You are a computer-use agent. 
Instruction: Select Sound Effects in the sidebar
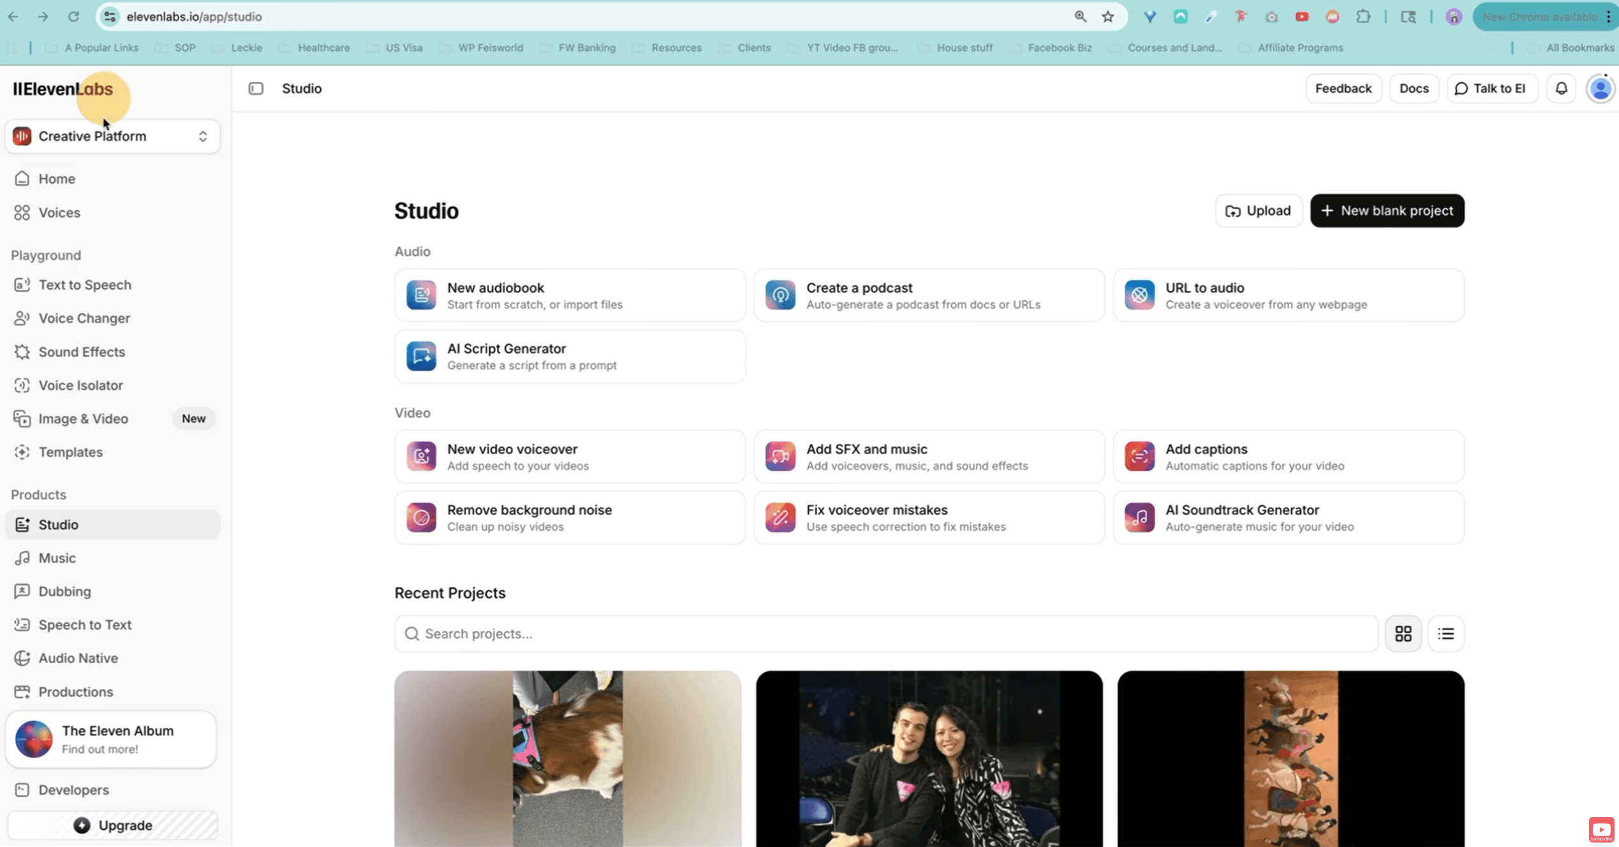112,352
